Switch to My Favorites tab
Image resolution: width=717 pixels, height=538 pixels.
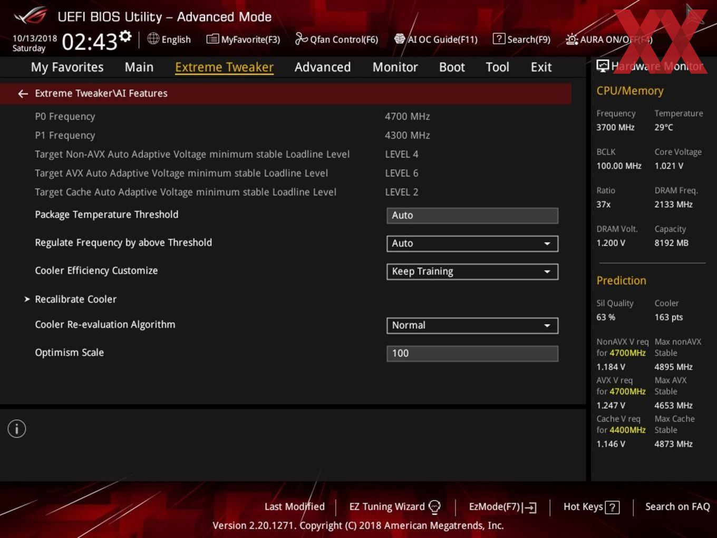67,68
